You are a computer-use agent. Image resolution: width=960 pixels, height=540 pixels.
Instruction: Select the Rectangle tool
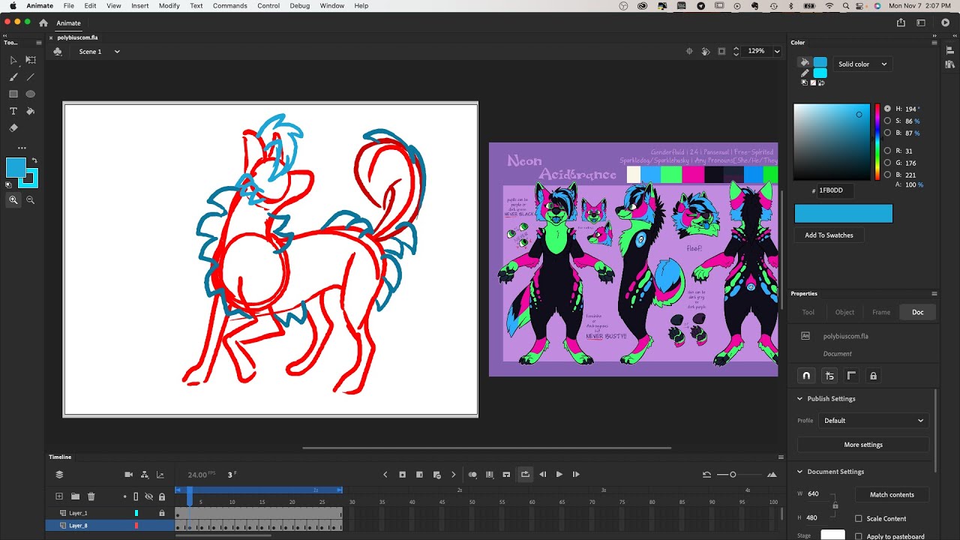click(x=13, y=94)
